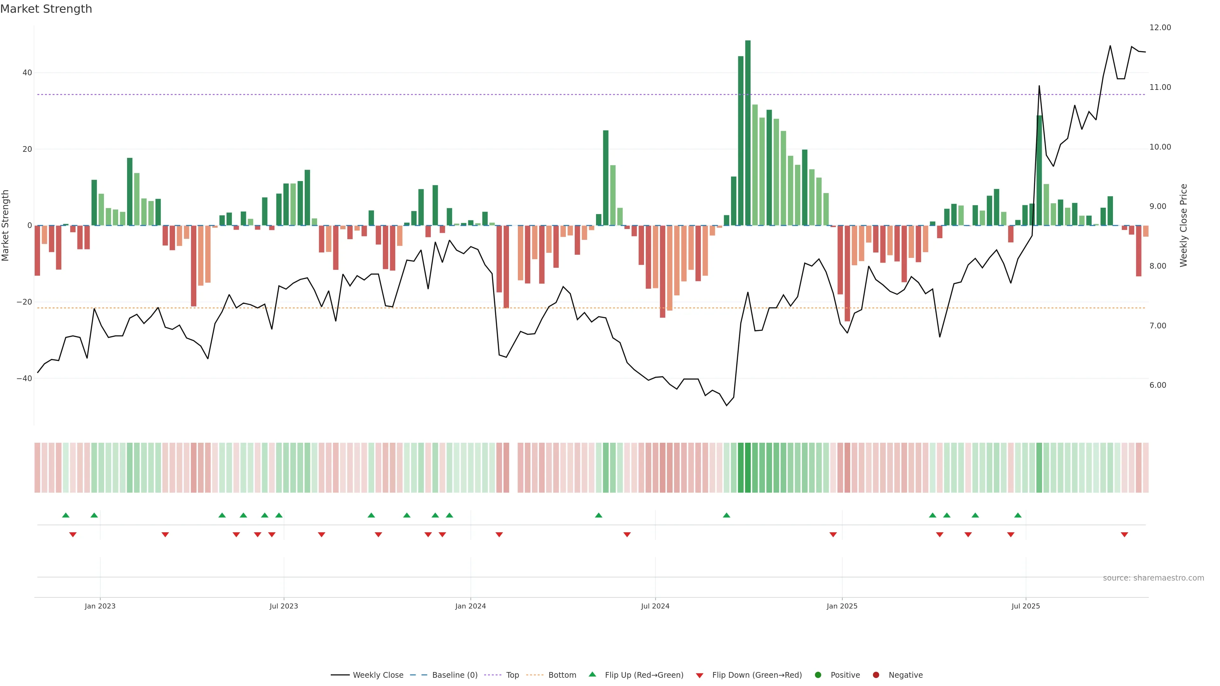Click the green Positive circle in legend

tap(818, 675)
